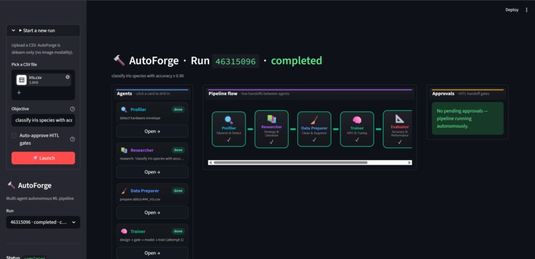Open the three-dot main menu
The width and height of the screenshot is (535, 259).
tap(526, 10)
